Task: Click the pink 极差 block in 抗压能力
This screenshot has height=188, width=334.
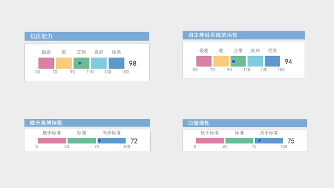Action: point(46,63)
